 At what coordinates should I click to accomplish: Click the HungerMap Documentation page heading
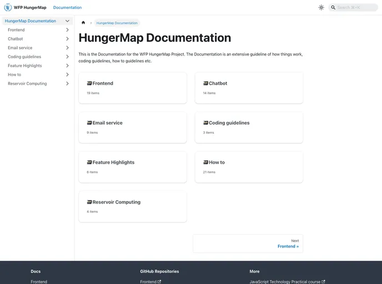coord(155,38)
